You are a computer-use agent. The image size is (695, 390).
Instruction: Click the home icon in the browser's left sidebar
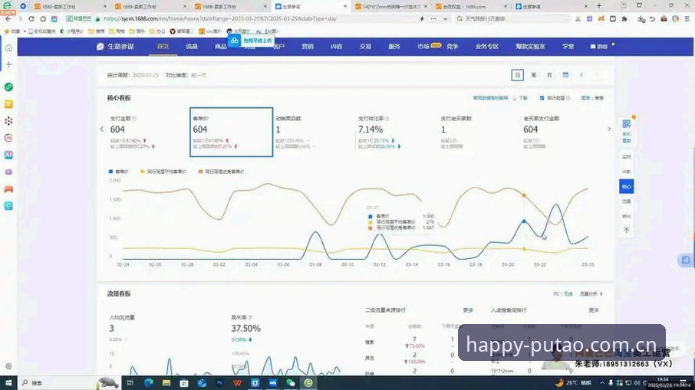click(8, 48)
